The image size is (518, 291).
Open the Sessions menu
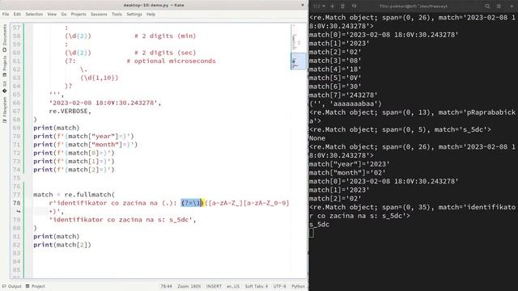[x=99, y=15]
